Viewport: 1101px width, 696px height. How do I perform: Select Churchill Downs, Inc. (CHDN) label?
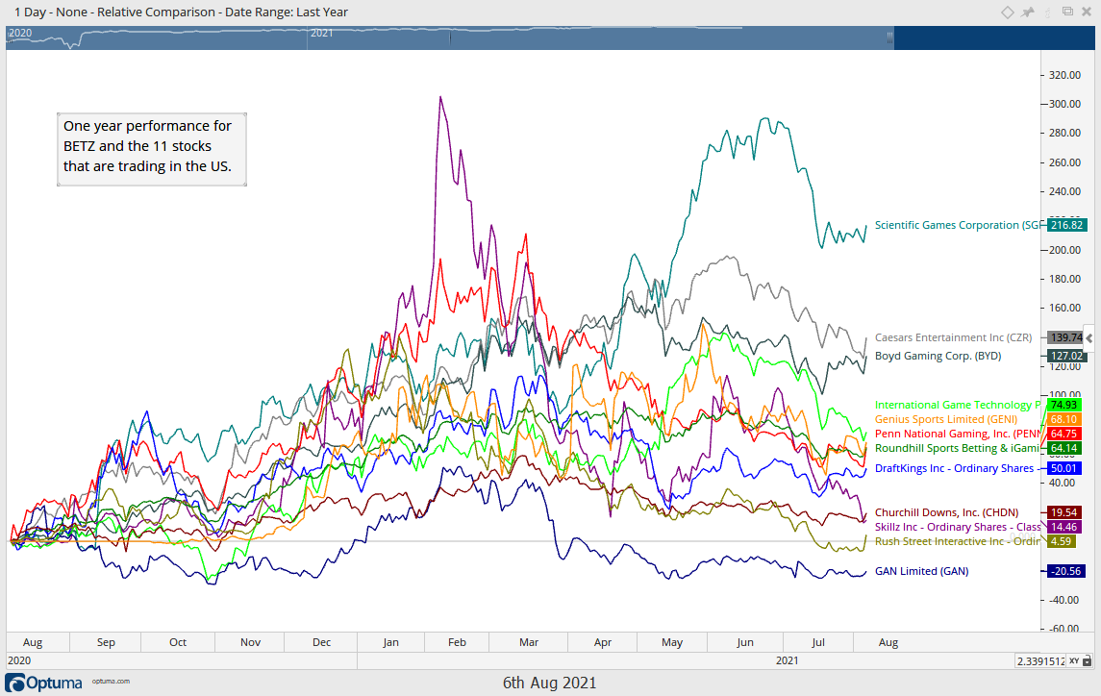pos(946,512)
